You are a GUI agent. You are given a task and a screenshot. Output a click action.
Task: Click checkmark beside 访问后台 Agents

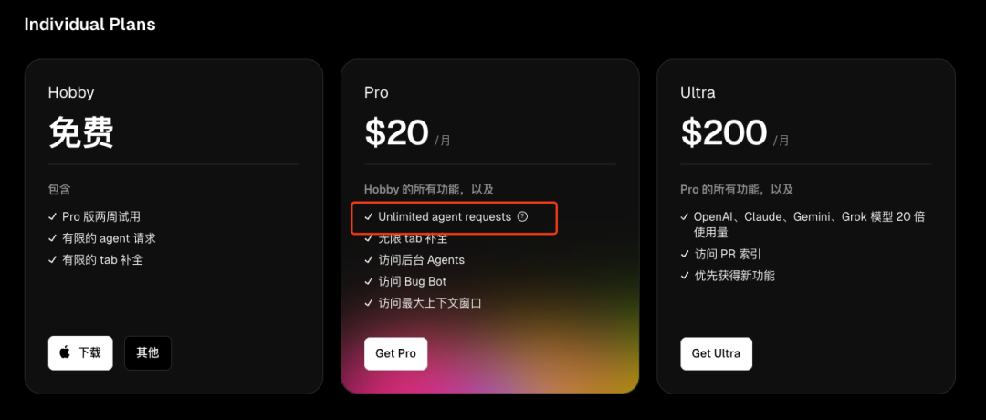369,259
